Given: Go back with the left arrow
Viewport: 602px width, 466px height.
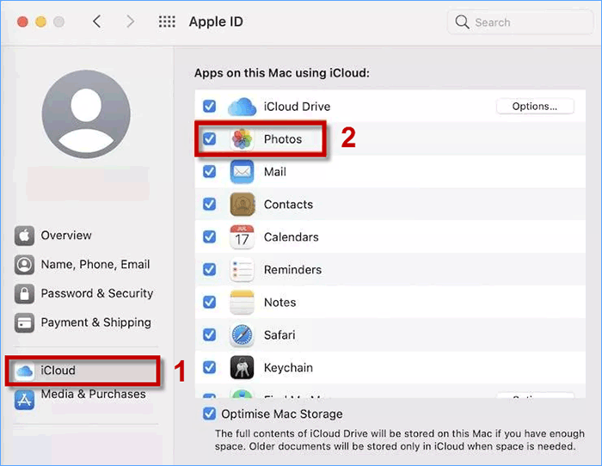Looking at the screenshot, I should 97,21.
